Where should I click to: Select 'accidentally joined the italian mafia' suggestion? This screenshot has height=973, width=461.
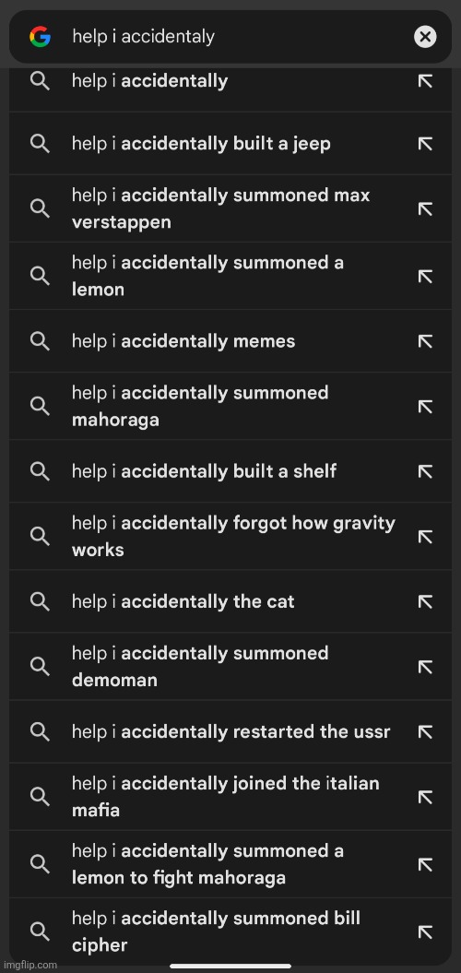pos(230,797)
